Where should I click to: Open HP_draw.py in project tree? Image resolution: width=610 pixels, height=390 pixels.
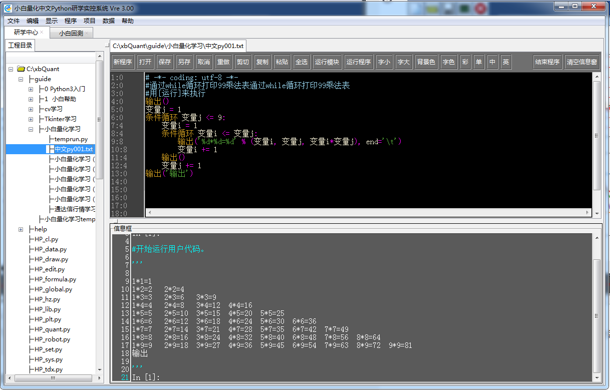pos(51,259)
